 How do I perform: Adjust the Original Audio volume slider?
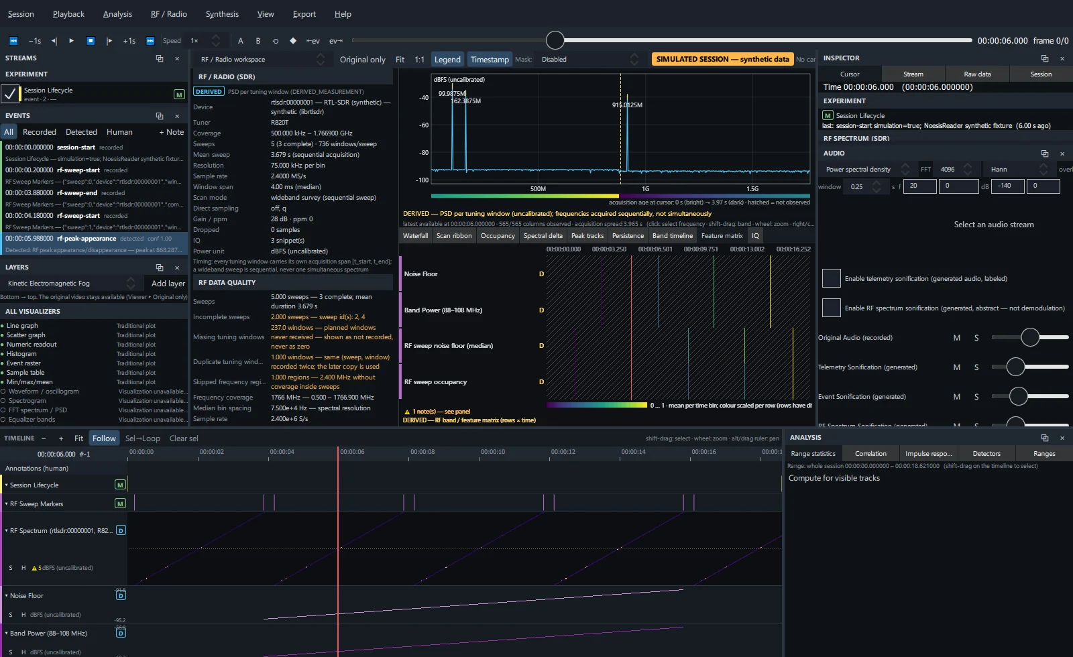[1030, 337]
